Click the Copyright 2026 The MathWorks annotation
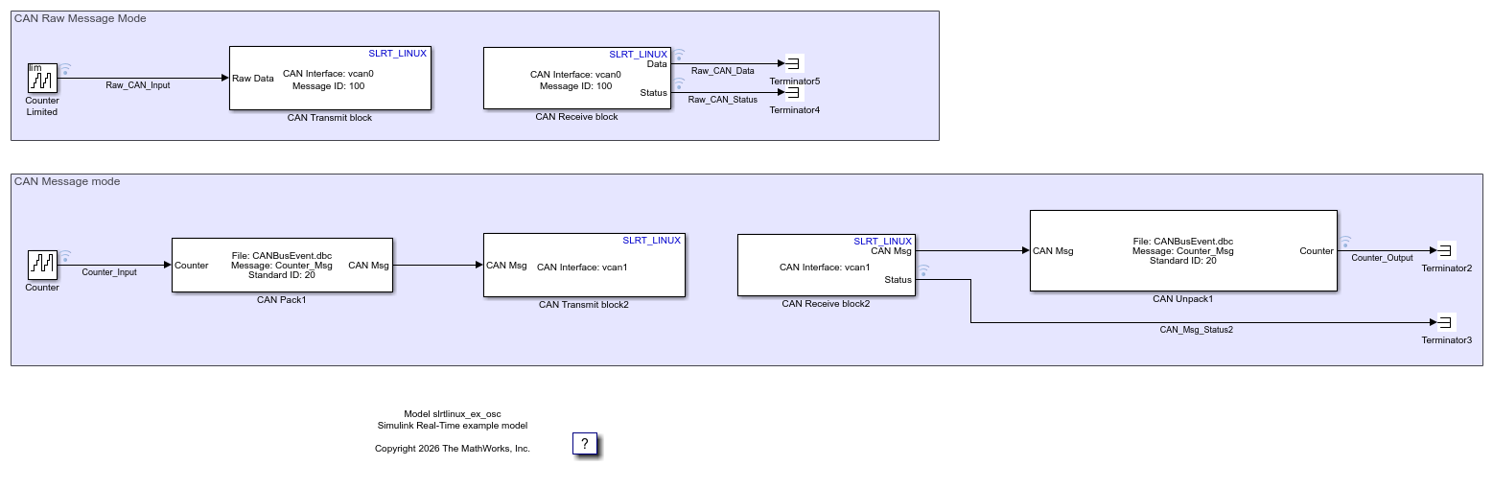The height and width of the screenshot is (489, 1493). [453, 448]
